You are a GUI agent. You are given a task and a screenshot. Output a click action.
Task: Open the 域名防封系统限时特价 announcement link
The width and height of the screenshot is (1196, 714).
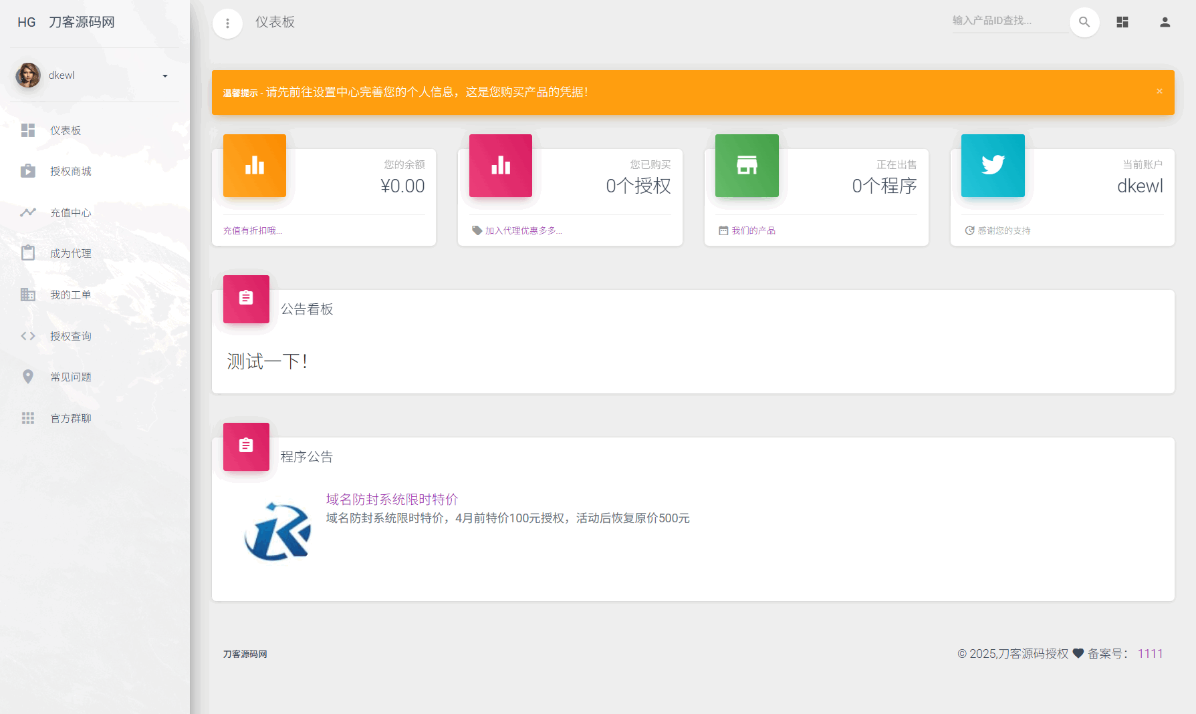(391, 498)
